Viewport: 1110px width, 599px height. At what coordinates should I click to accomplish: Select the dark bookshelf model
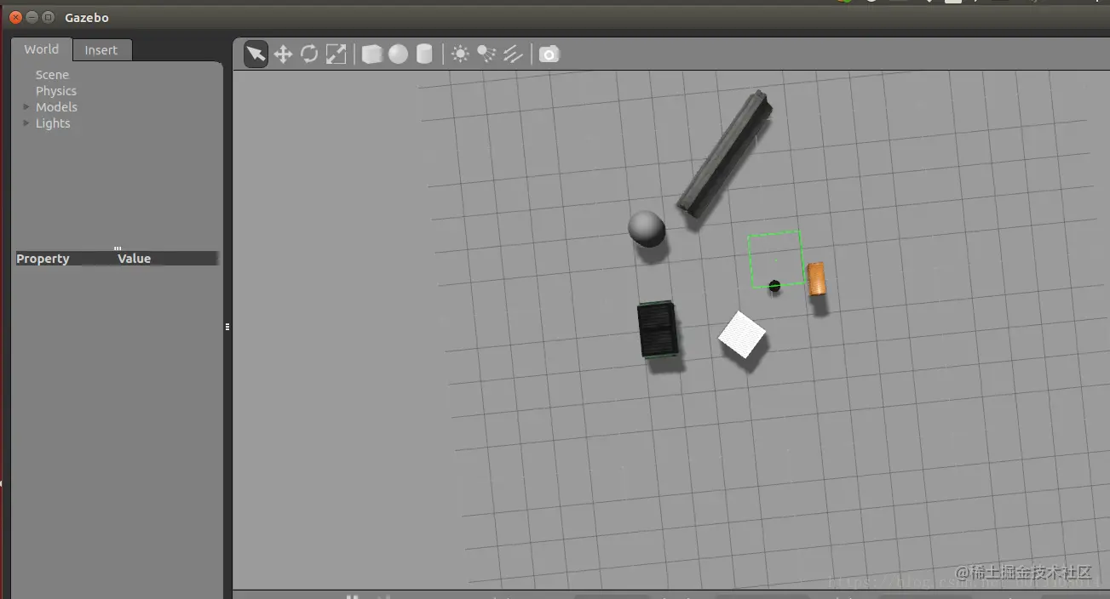(x=657, y=329)
